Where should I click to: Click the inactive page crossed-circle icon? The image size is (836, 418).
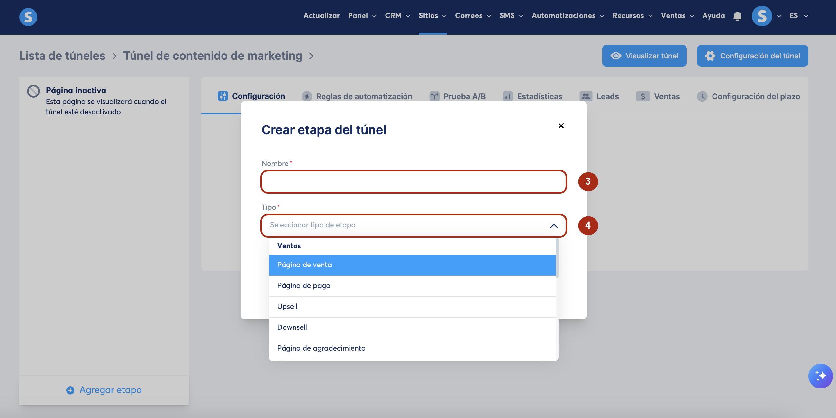coord(33,91)
